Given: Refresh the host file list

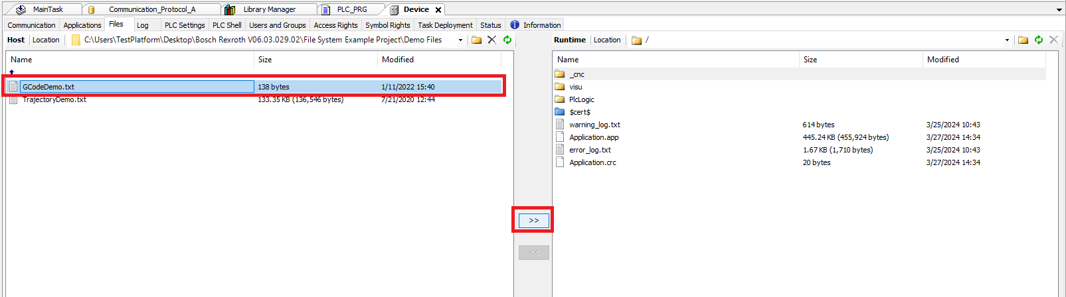Looking at the screenshot, I should 507,40.
